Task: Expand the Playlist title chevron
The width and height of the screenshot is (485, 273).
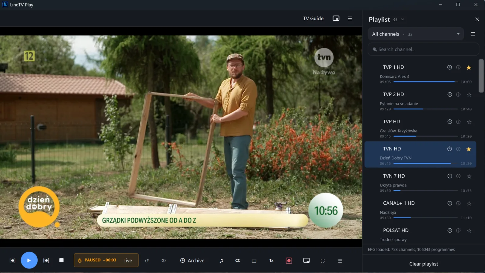Action: pyautogui.click(x=403, y=19)
